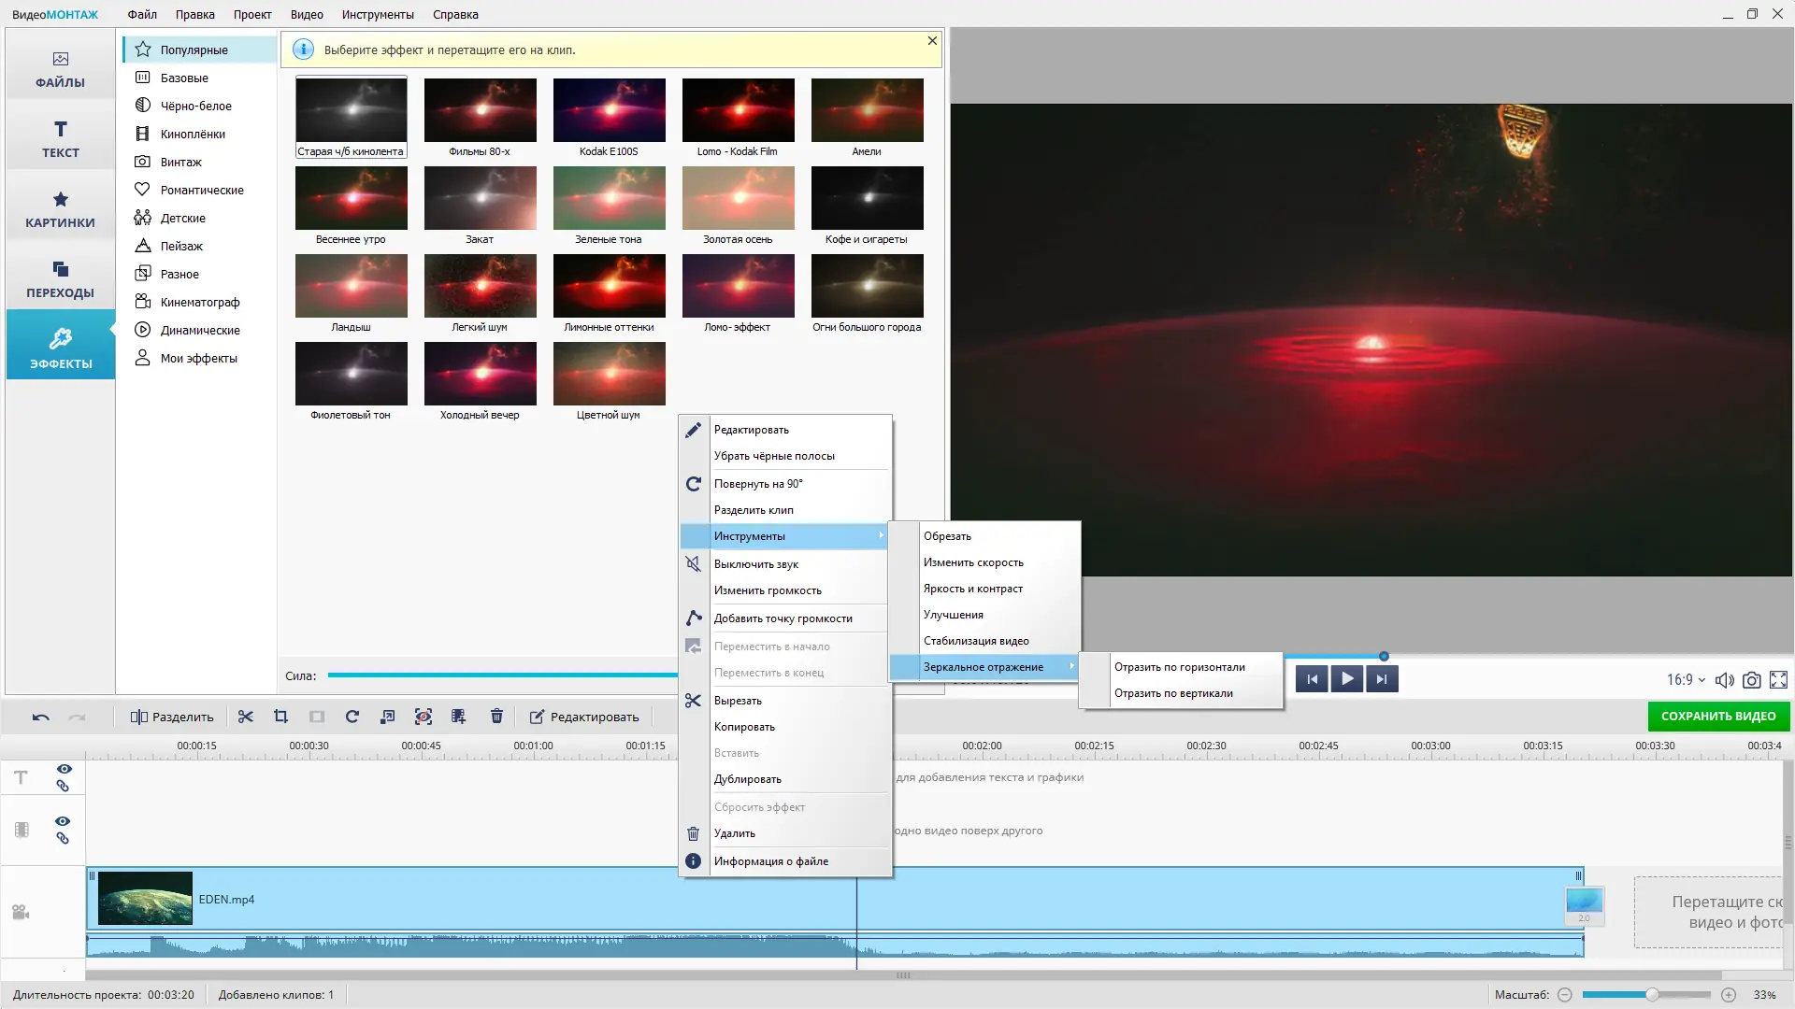Adjust the Масштаб zoom slider handle
This screenshot has width=1795, height=1009.
[x=1652, y=995]
